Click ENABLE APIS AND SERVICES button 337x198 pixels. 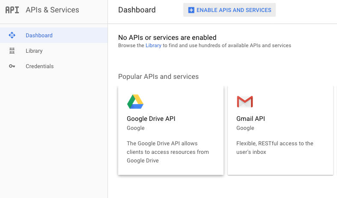(x=230, y=10)
